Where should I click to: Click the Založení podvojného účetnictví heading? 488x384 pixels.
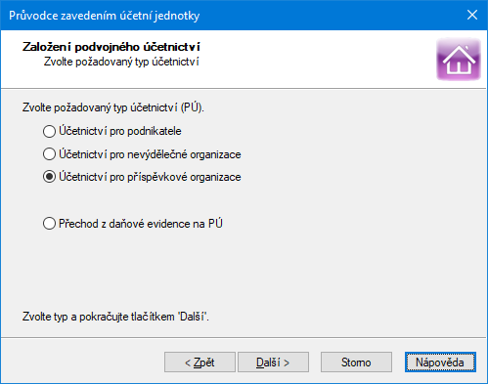[111, 47]
